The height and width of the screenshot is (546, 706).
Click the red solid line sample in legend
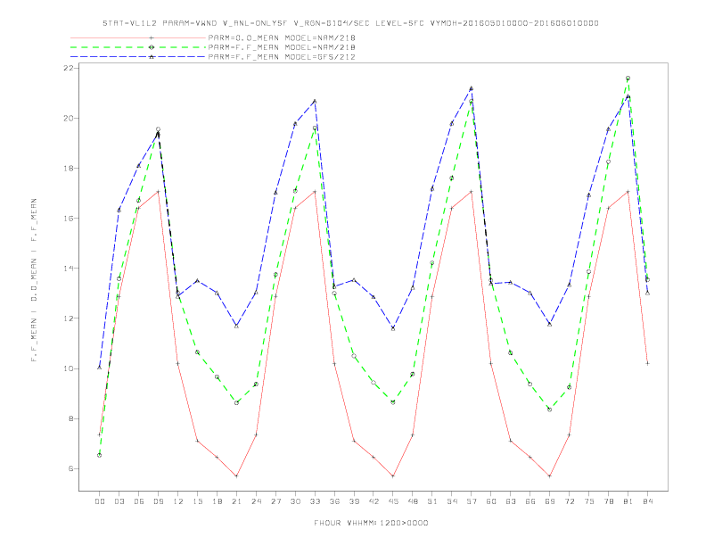click(x=138, y=37)
